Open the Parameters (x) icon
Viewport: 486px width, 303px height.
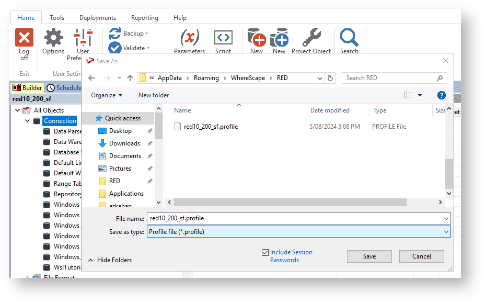190,38
